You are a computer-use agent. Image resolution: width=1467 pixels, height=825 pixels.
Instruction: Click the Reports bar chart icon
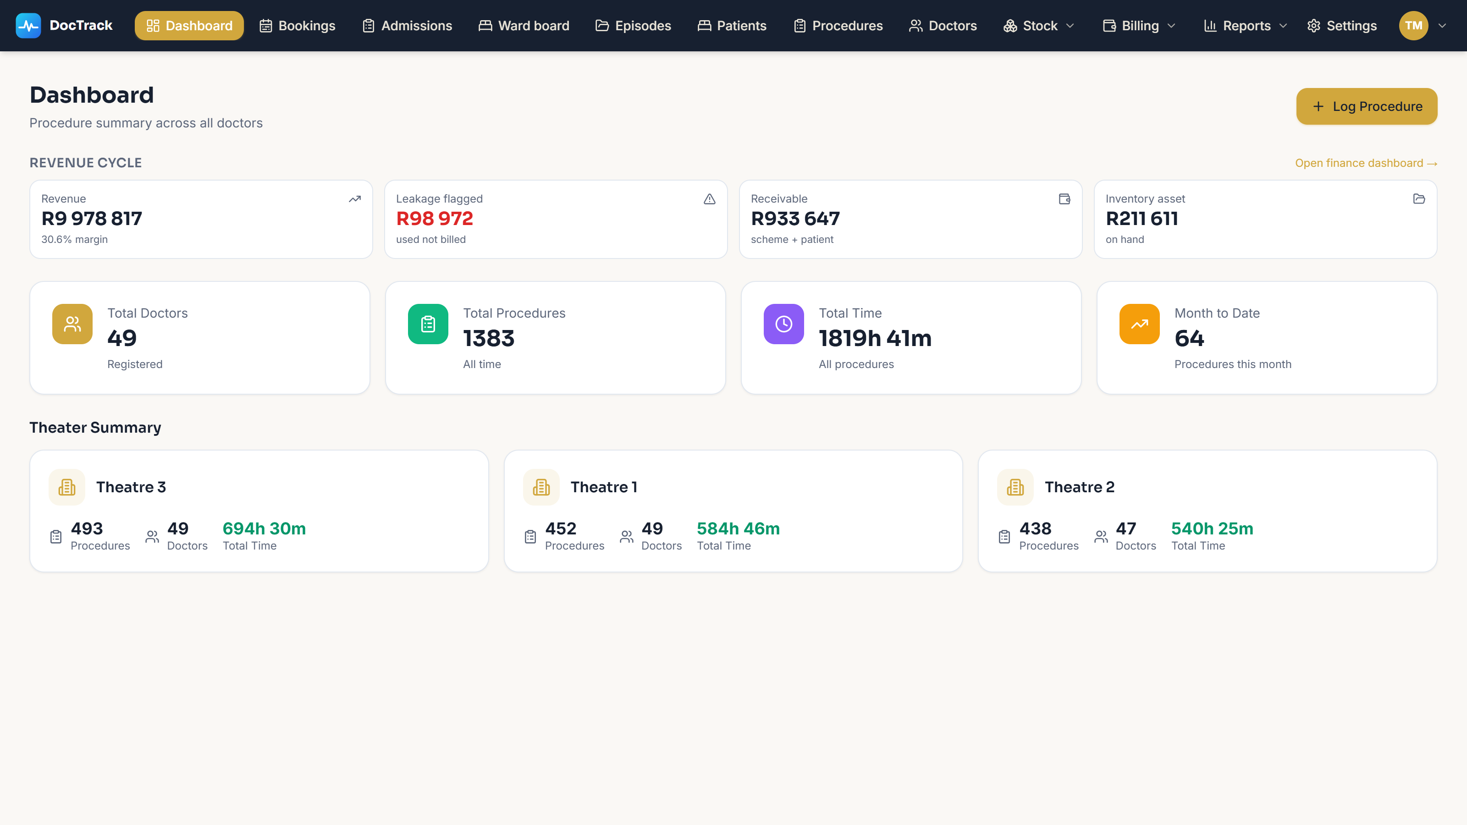1210,26
